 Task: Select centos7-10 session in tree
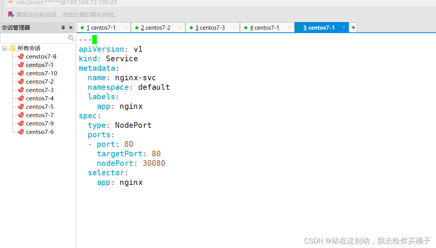(42, 73)
